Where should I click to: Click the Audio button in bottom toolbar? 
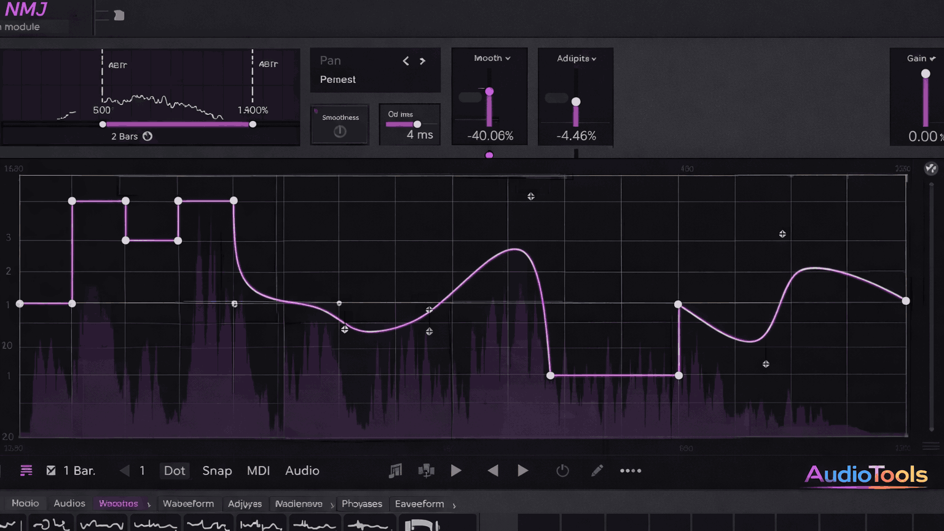tap(302, 471)
